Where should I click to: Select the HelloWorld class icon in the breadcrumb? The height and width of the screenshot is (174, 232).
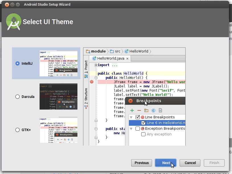pyautogui.click(x=126, y=51)
